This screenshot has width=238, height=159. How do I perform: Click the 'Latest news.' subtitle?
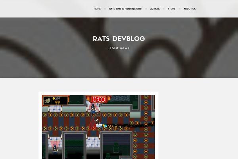click(119, 48)
